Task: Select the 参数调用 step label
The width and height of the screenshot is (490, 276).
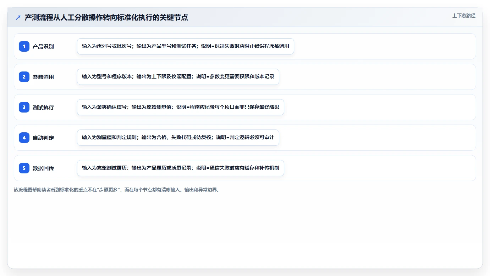Action: (x=43, y=77)
